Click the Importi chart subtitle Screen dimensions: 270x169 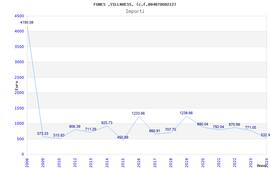pos(135,11)
